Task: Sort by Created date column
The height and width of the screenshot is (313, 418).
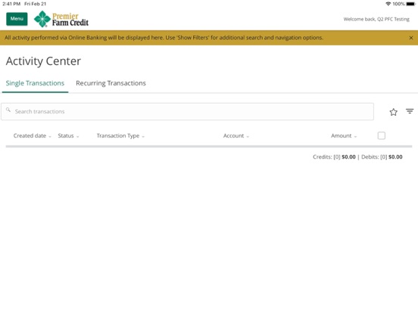Action: (32, 136)
